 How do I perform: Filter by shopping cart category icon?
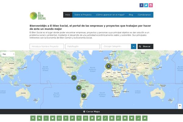(33, 118)
